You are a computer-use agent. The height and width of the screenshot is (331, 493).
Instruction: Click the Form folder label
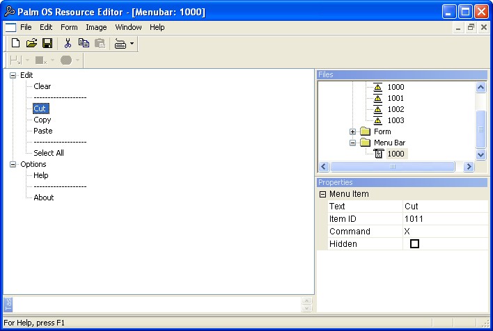(382, 131)
